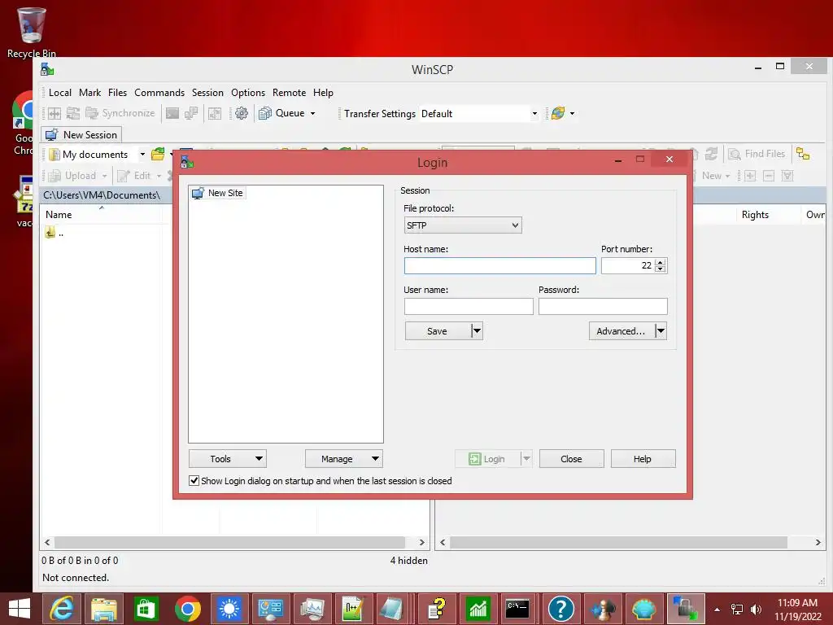The image size is (833, 625).
Task: Click the WinSCP app icon in the main title bar
Action: (47, 69)
